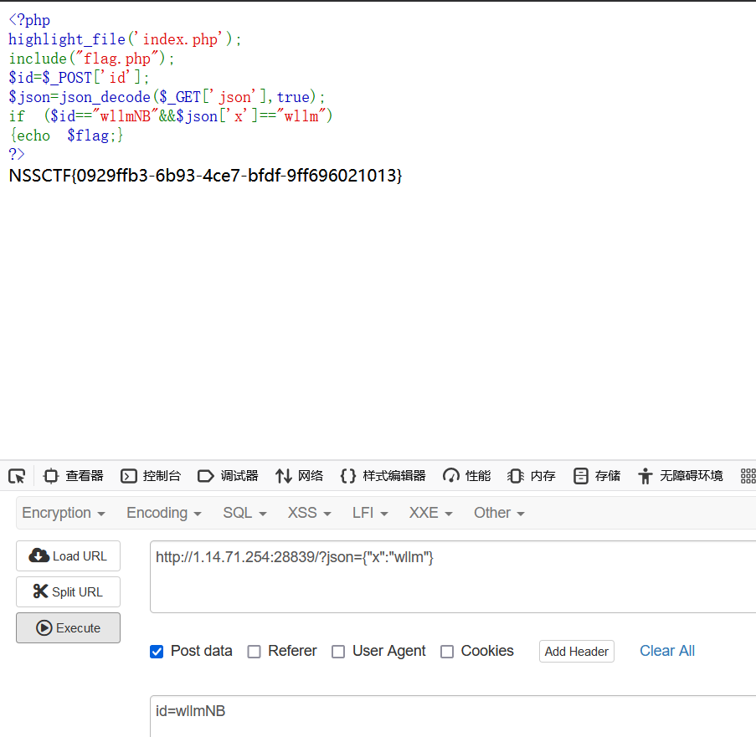Expand the XXE dropdown menu
756x737 pixels.
[431, 513]
